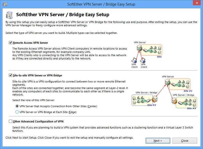Click the VPN Server icon in the Remote Access diagram

[139, 48]
